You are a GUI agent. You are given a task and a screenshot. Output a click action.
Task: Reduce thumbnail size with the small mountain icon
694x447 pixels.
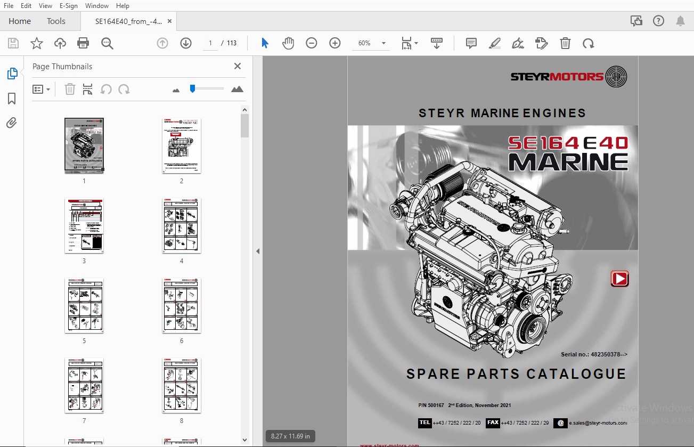(x=176, y=90)
